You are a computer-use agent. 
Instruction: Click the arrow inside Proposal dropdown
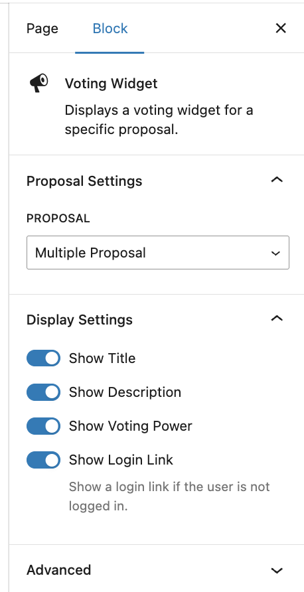click(x=275, y=254)
